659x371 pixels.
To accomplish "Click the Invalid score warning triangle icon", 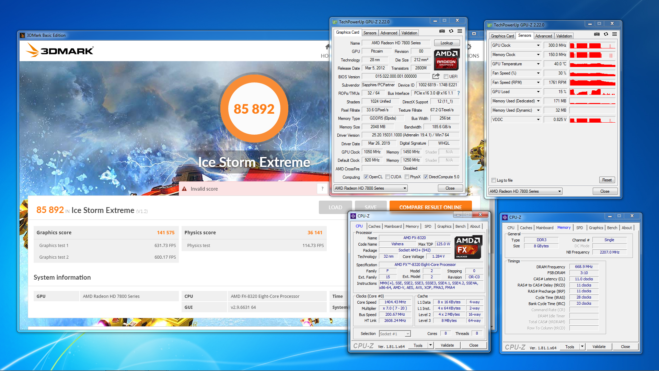I will click(184, 189).
